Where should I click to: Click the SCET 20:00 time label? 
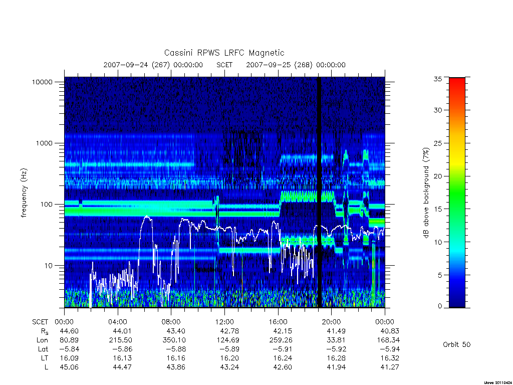pyautogui.click(x=332, y=322)
